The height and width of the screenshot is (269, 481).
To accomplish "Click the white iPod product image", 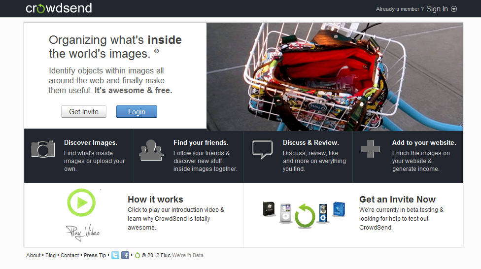I will 286,213.
